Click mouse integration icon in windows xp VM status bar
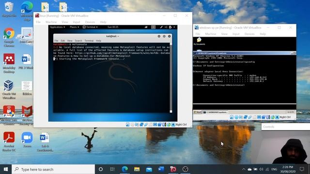 point(273,117)
